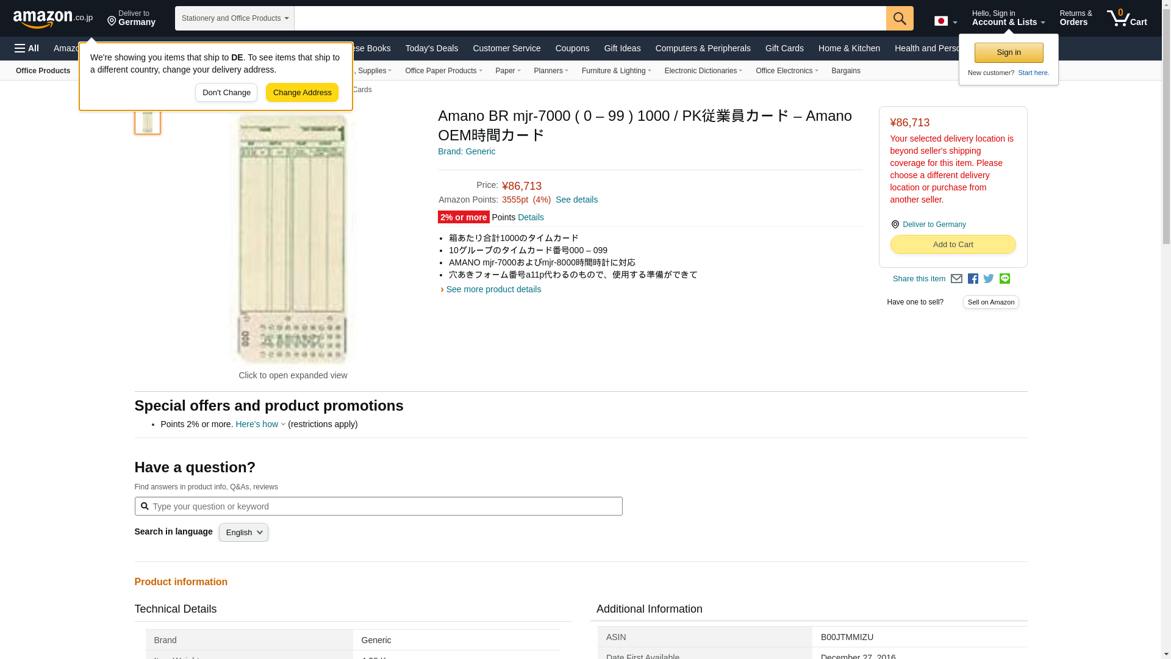
Task: Click the question search input field
Action: coord(378,506)
